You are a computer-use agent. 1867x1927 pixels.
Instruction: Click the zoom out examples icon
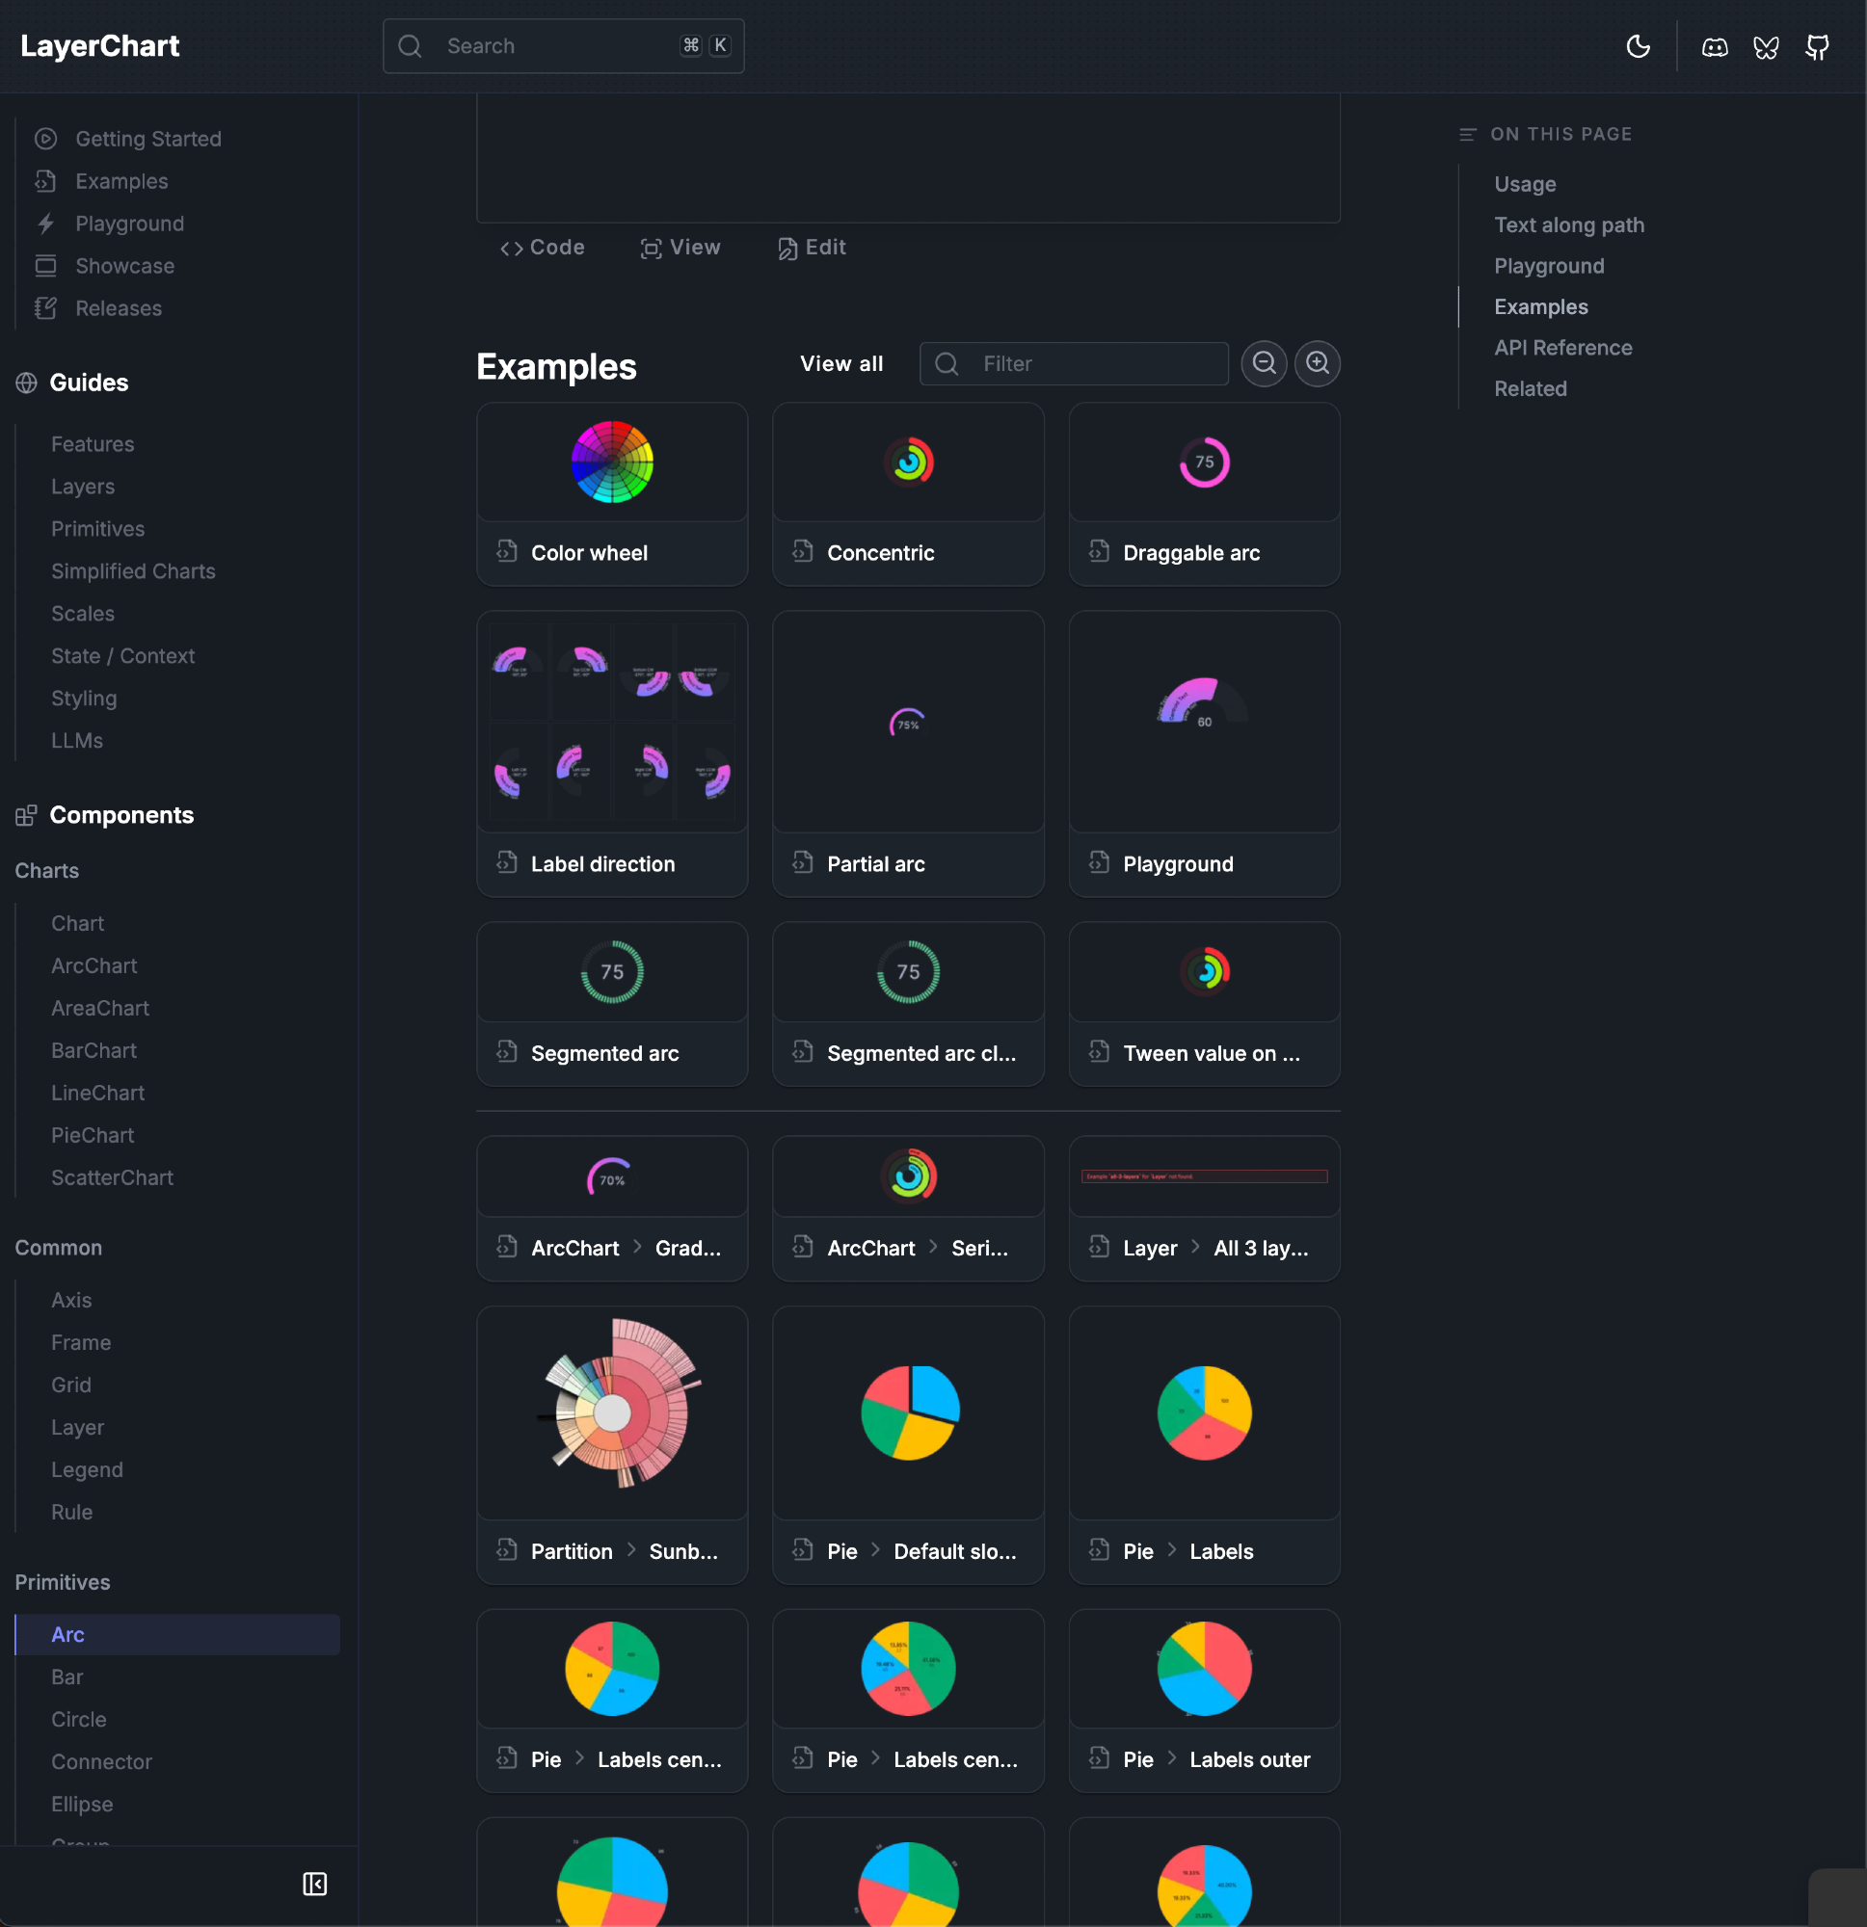1264,364
